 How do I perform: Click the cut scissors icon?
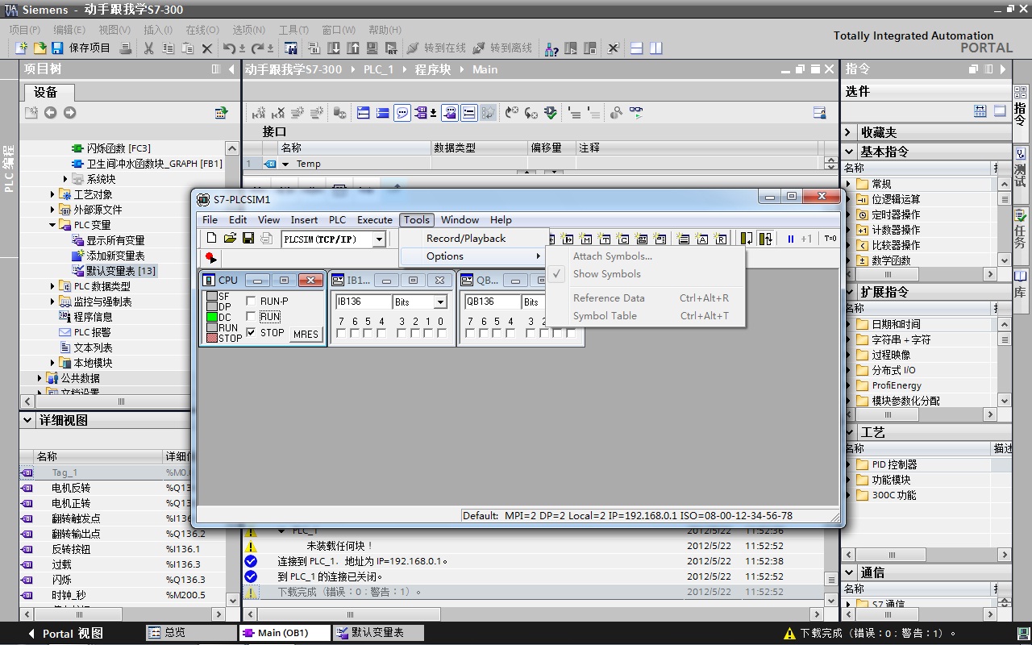click(148, 48)
